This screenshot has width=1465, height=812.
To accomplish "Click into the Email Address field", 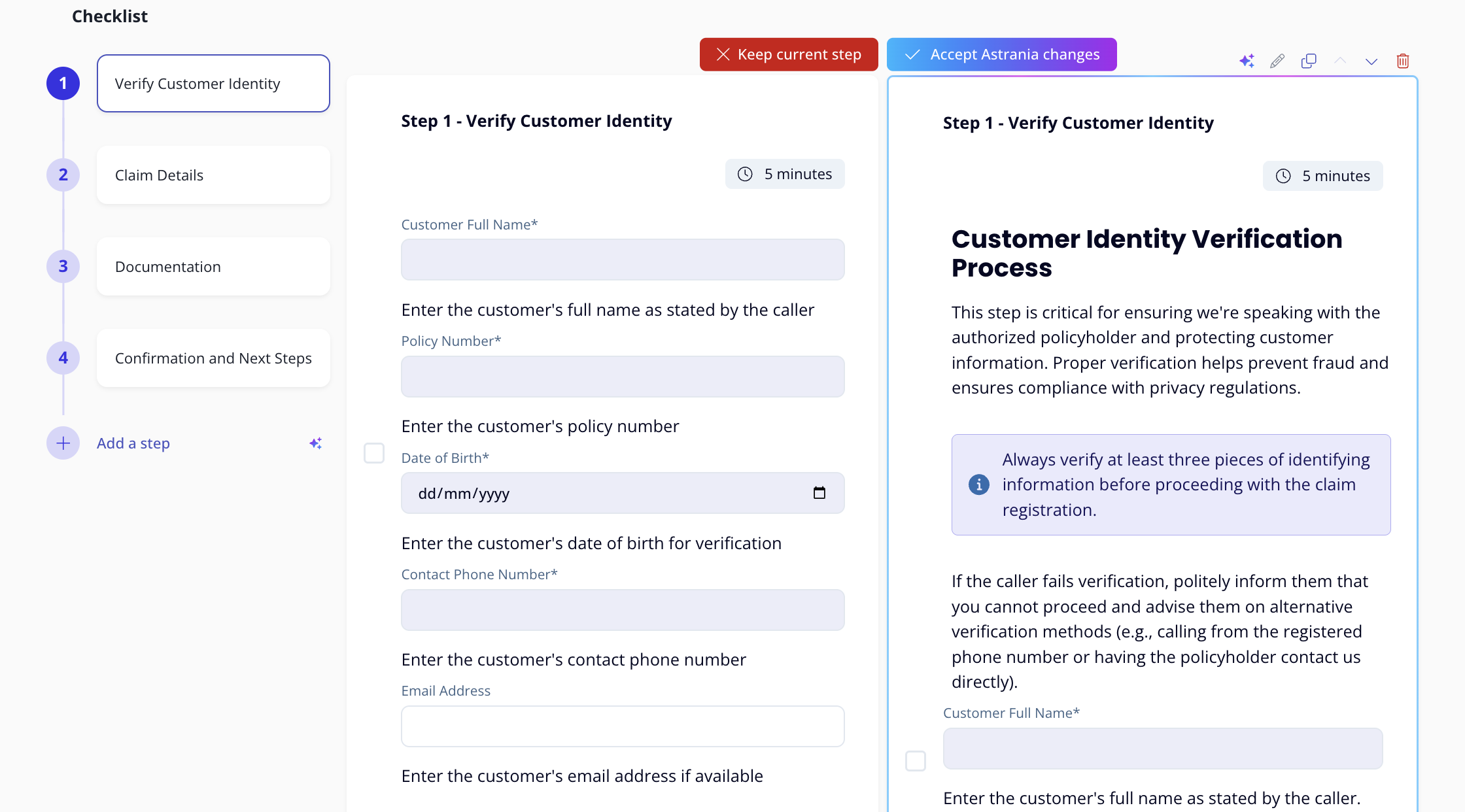I will point(622,726).
